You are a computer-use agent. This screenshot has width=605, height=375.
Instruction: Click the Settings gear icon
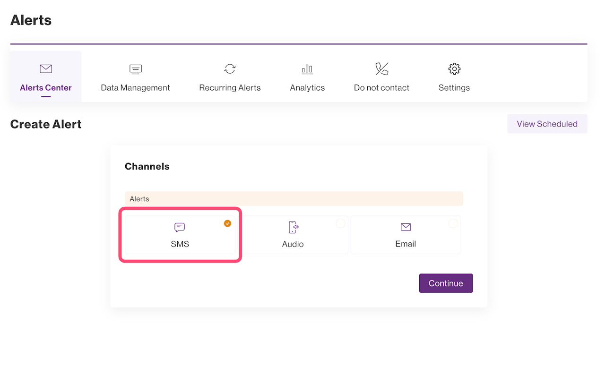454,69
